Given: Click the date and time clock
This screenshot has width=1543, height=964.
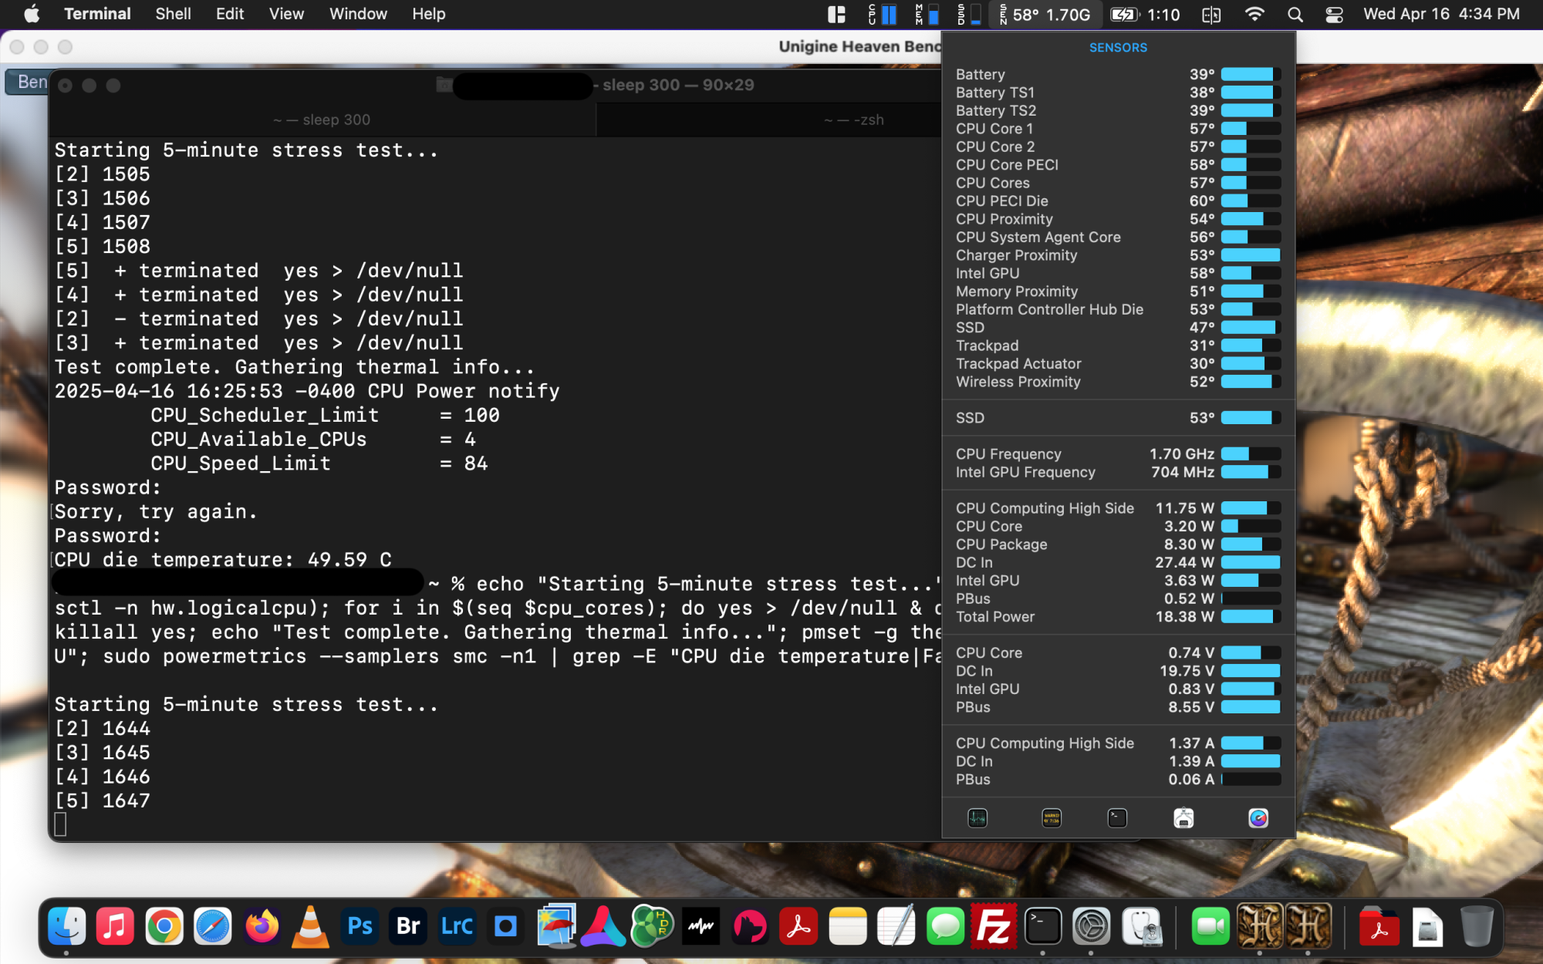Looking at the screenshot, I should pos(1441,14).
